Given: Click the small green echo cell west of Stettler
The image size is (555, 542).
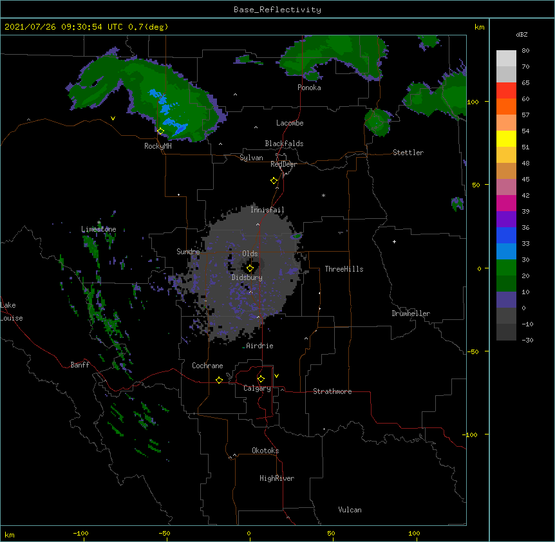Looking at the screenshot, I should pos(378,122).
